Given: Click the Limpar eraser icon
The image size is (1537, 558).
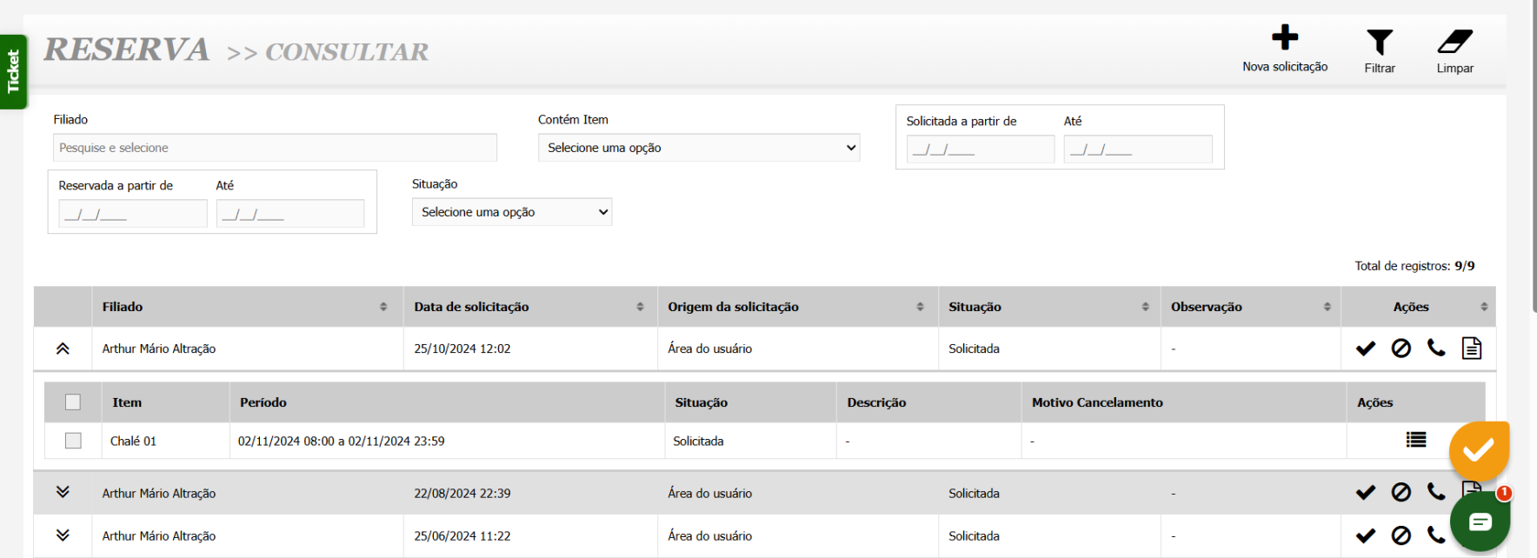Looking at the screenshot, I should (x=1454, y=42).
